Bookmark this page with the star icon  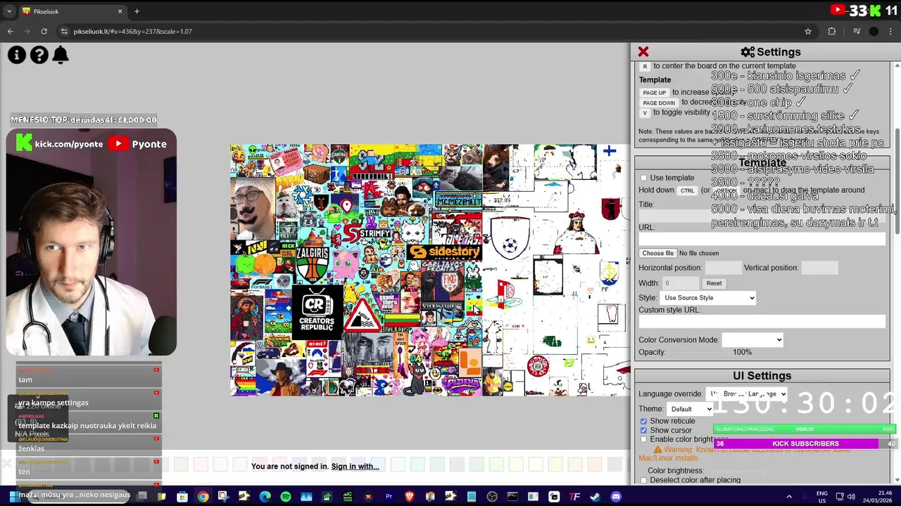pos(808,31)
